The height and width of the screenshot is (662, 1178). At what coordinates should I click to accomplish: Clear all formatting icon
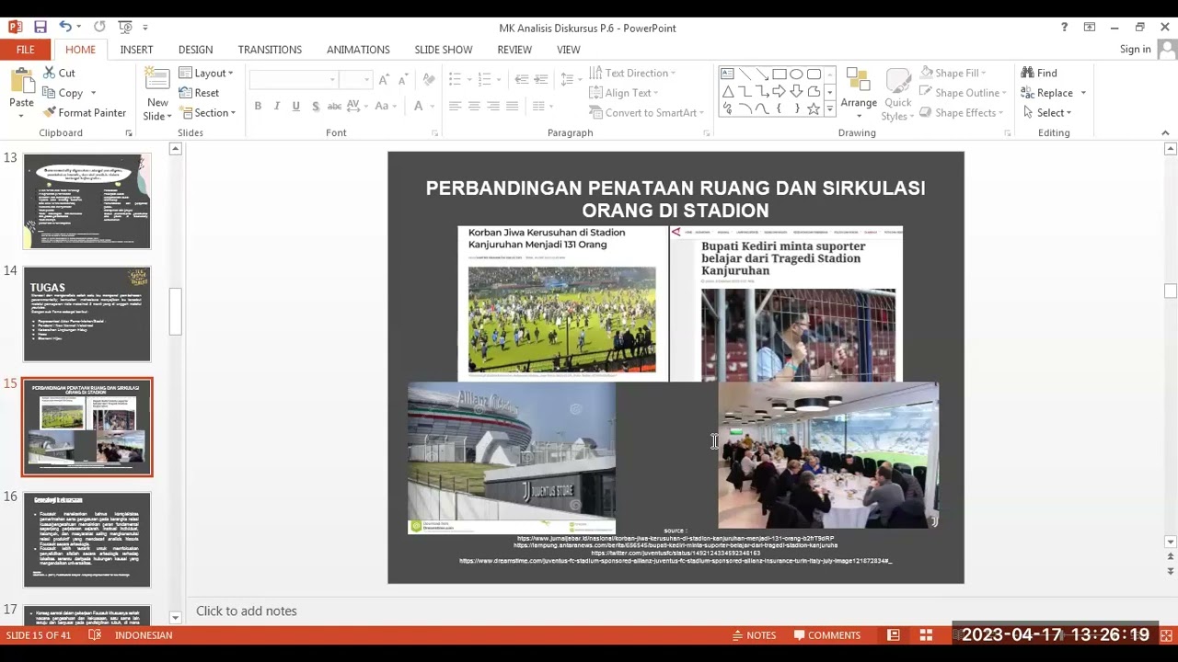tap(428, 80)
